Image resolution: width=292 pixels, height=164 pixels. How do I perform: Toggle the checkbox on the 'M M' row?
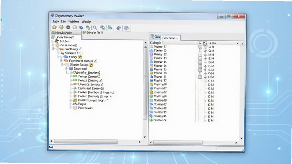click(200, 54)
